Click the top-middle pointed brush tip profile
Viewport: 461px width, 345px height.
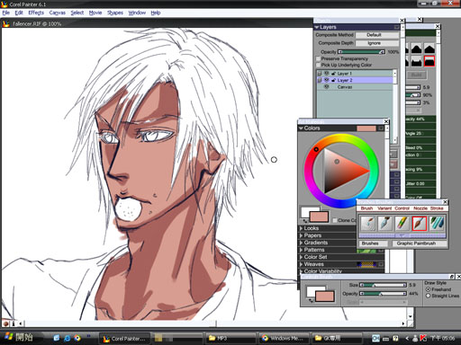coord(417,48)
